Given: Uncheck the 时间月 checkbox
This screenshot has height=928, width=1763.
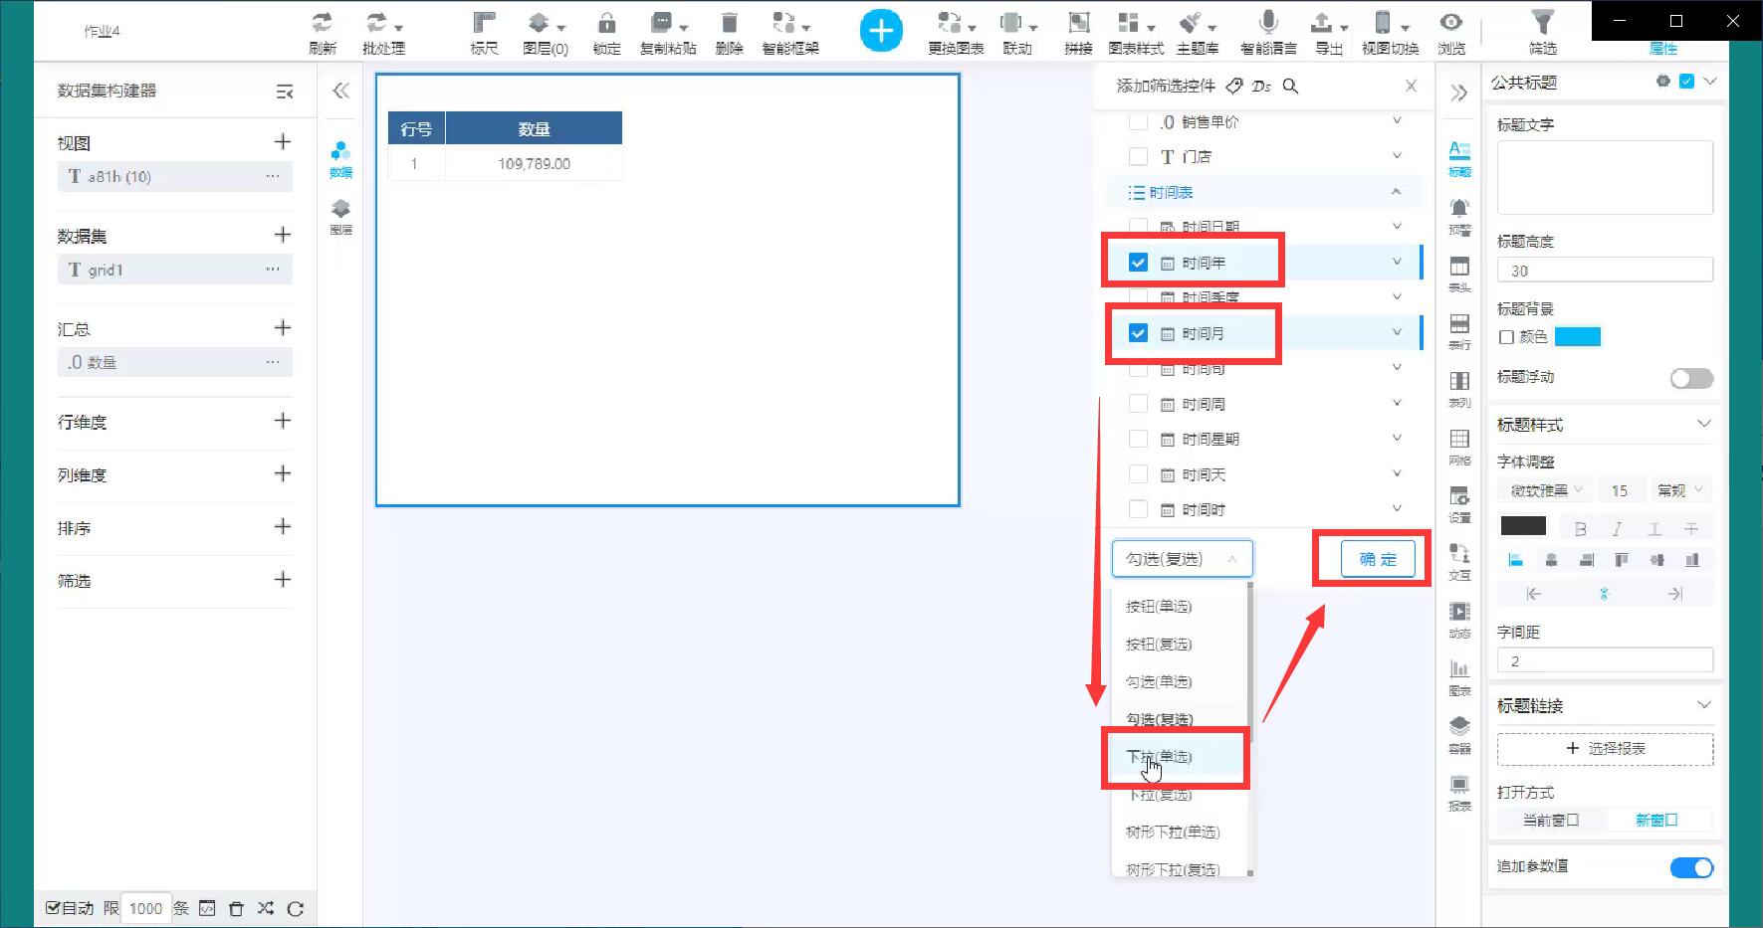Looking at the screenshot, I should coord(1138,333).
